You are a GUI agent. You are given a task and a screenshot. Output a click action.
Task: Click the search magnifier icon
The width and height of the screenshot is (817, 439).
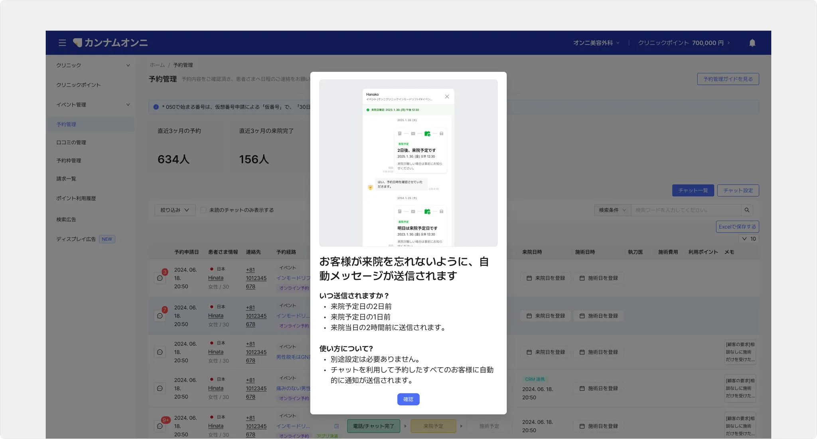747,210
